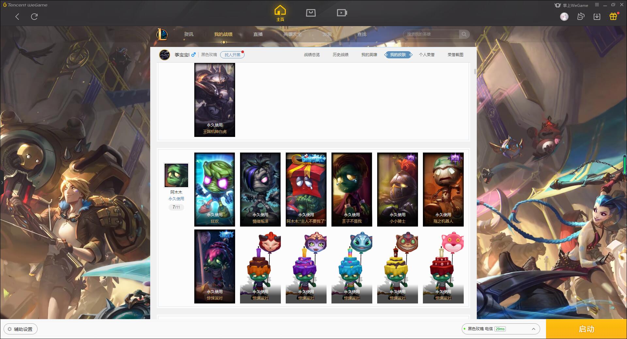The height and width of the screenshot is (339, 627).
Task: Open the 主页 home icon
Action: click(280, 13)
